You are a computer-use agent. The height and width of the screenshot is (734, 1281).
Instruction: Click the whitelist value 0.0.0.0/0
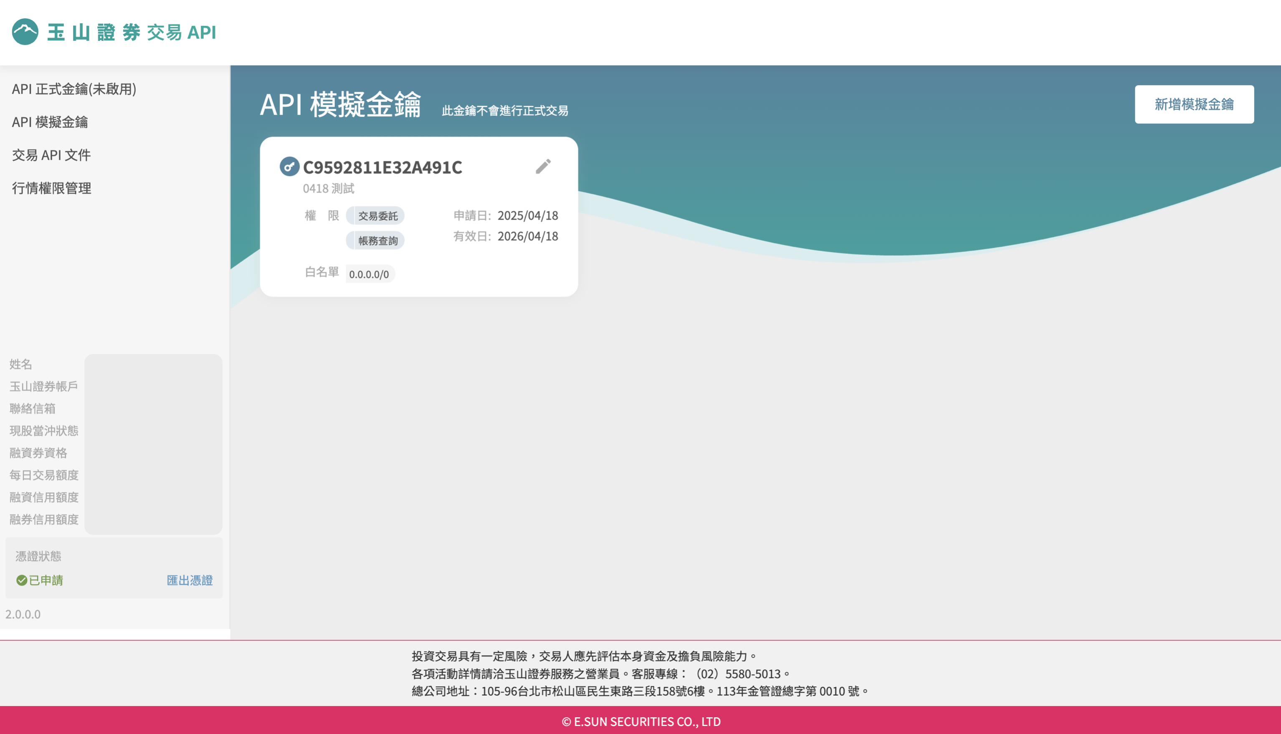coord(370,274)
